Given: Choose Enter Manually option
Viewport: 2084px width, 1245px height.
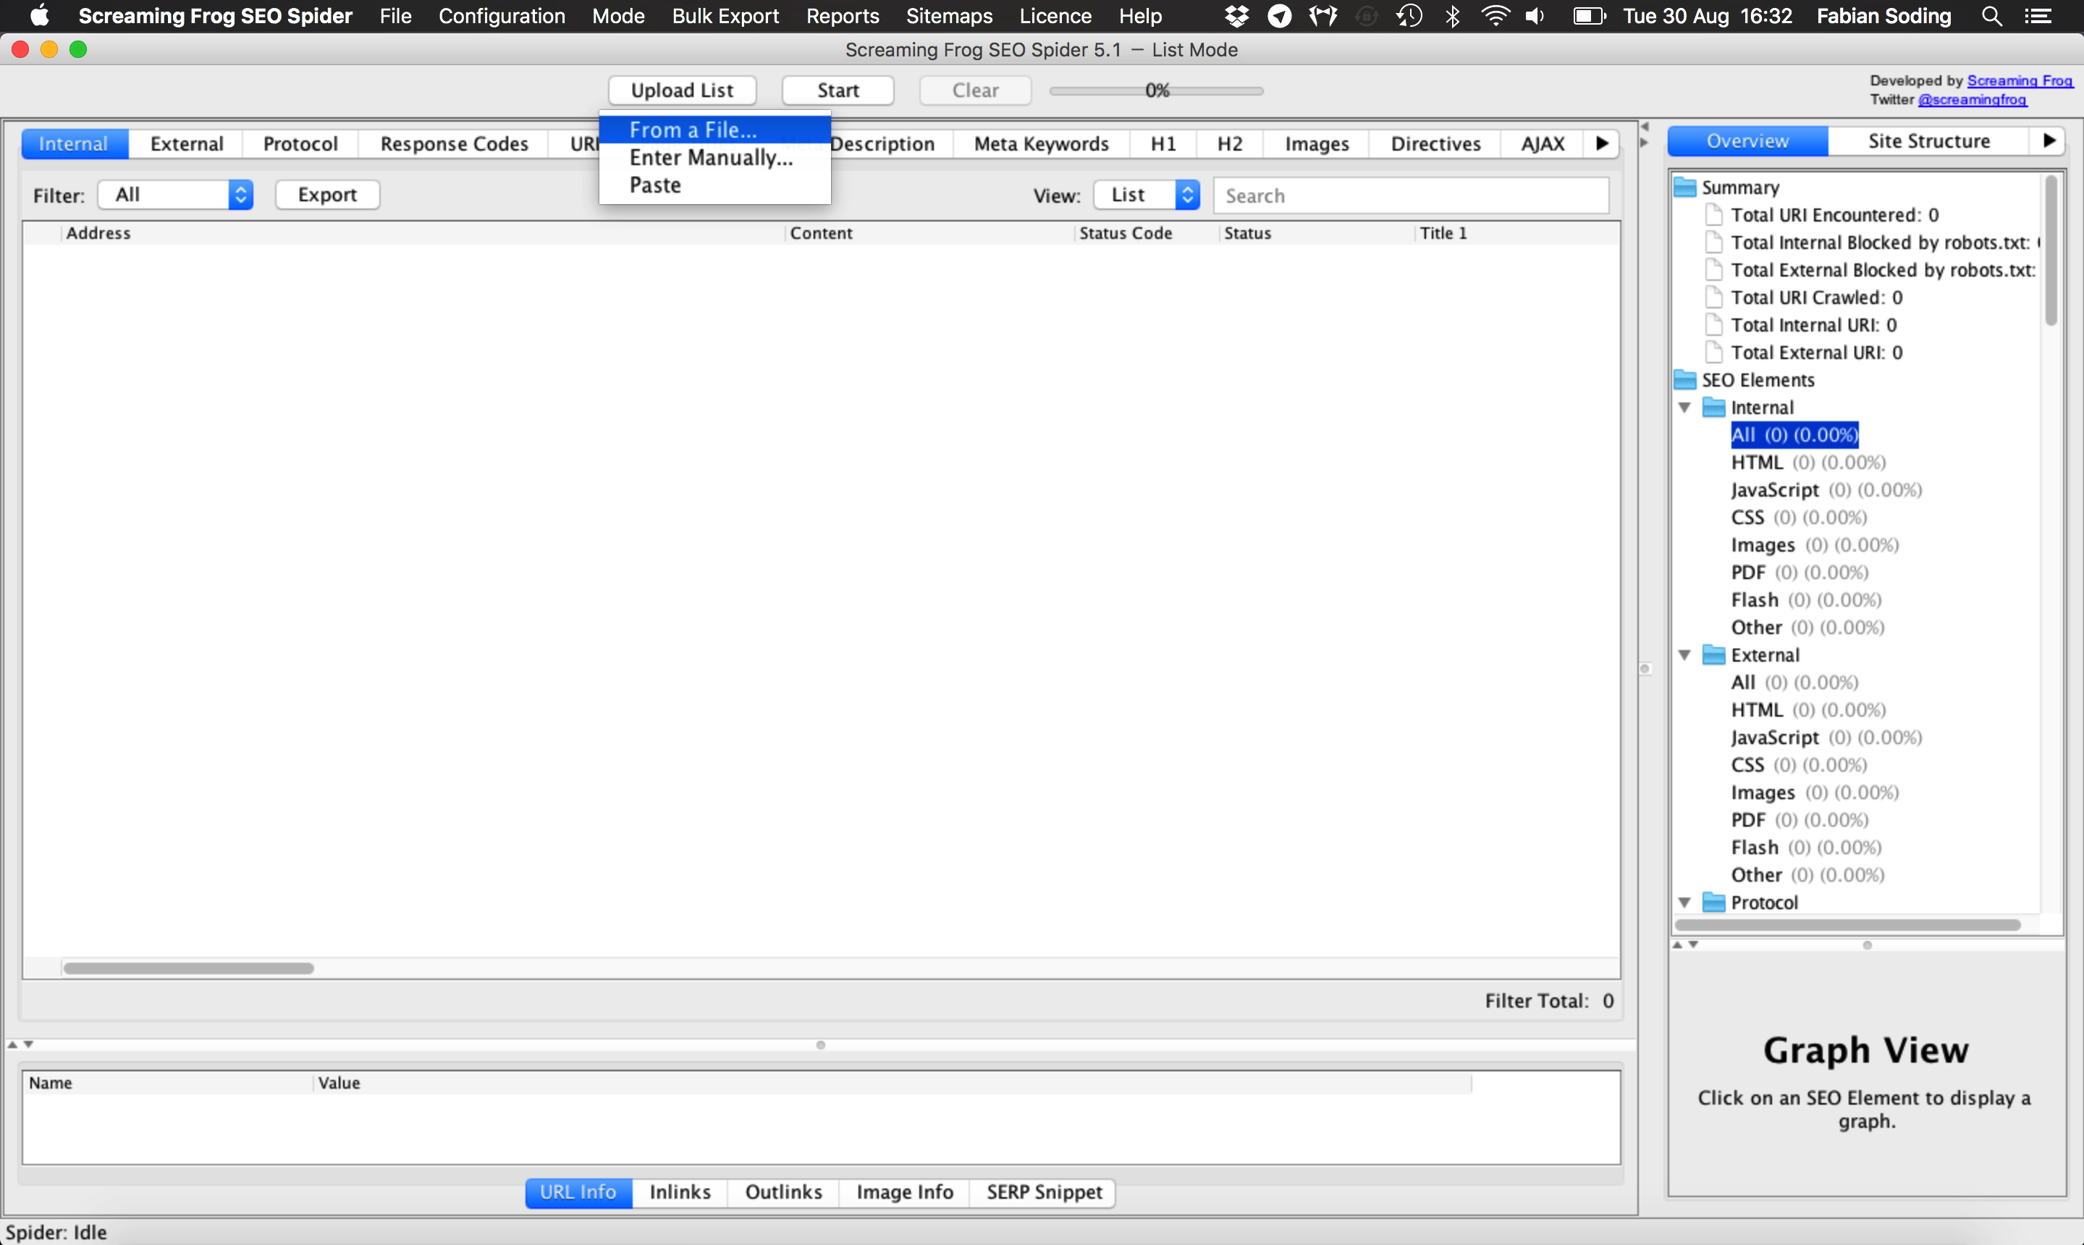Looking at the screenshot, I should [x=714, y=158].
